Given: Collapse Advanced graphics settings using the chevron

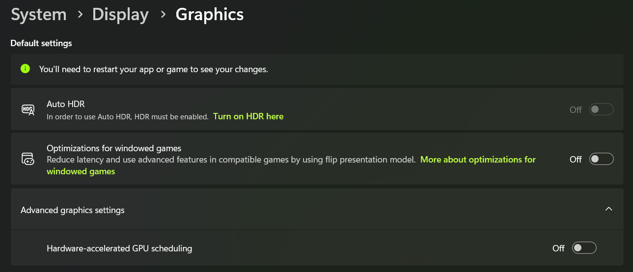Looking at the screenshot, I should click(608, 209).
